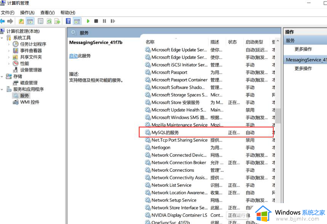Image resolution: width=327 pixels, height=224 pixels.
Task: Click the Forward arrow in toolbar
Action: click(10, 21)
